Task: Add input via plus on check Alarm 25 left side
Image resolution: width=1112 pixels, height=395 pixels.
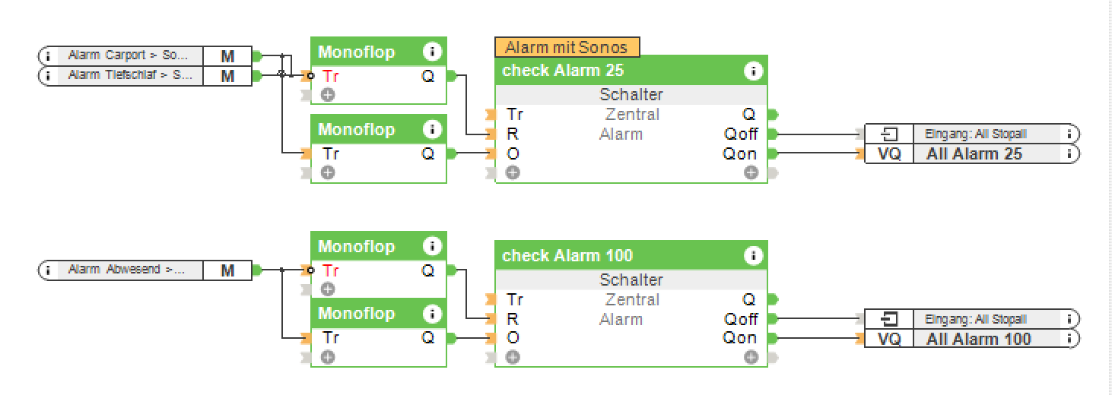Action: tap(513, 172)
